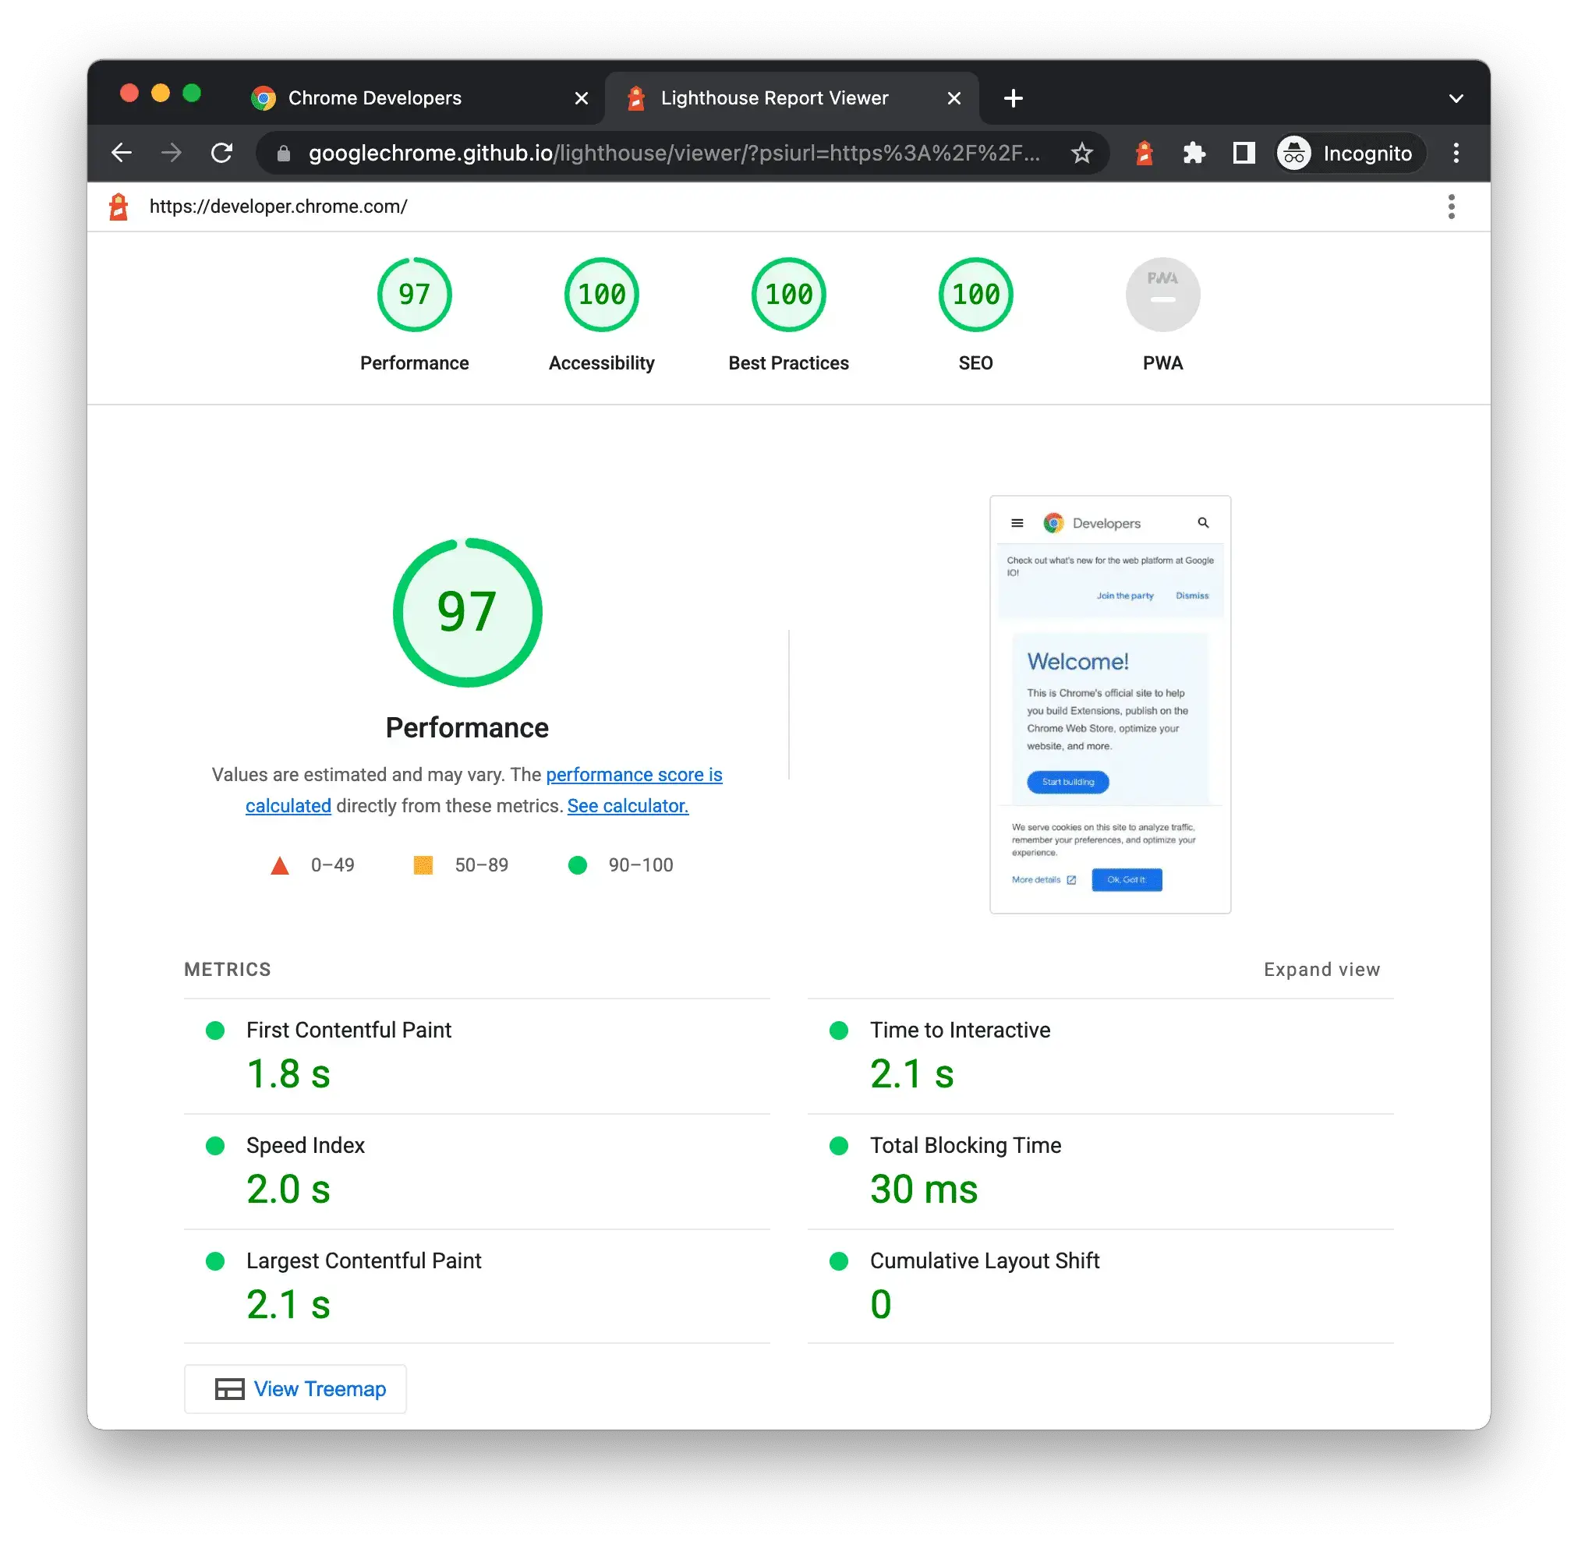
Task: Open the 'See calculator.' link
Action: tap(628, 806)
